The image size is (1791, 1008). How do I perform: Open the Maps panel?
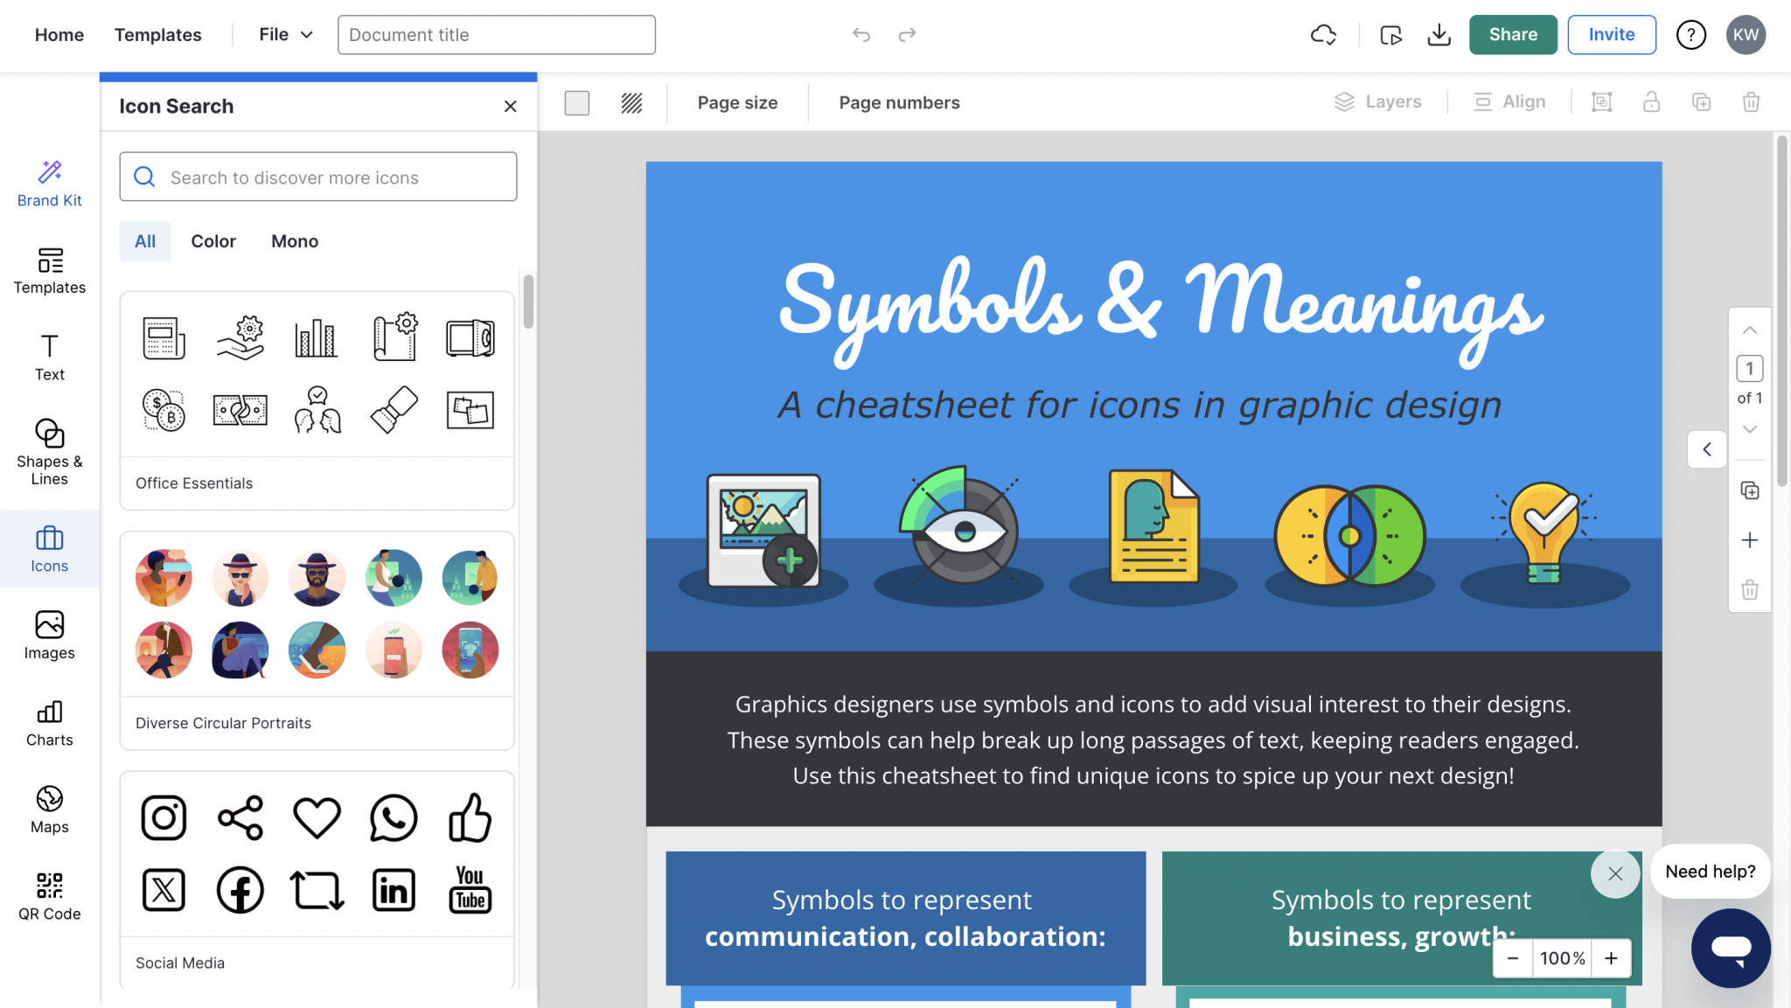tap(50, 810)
